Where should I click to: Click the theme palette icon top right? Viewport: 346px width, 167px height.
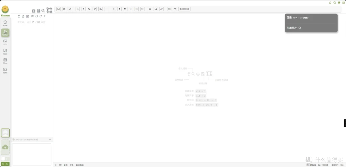[x=334, y=3]
